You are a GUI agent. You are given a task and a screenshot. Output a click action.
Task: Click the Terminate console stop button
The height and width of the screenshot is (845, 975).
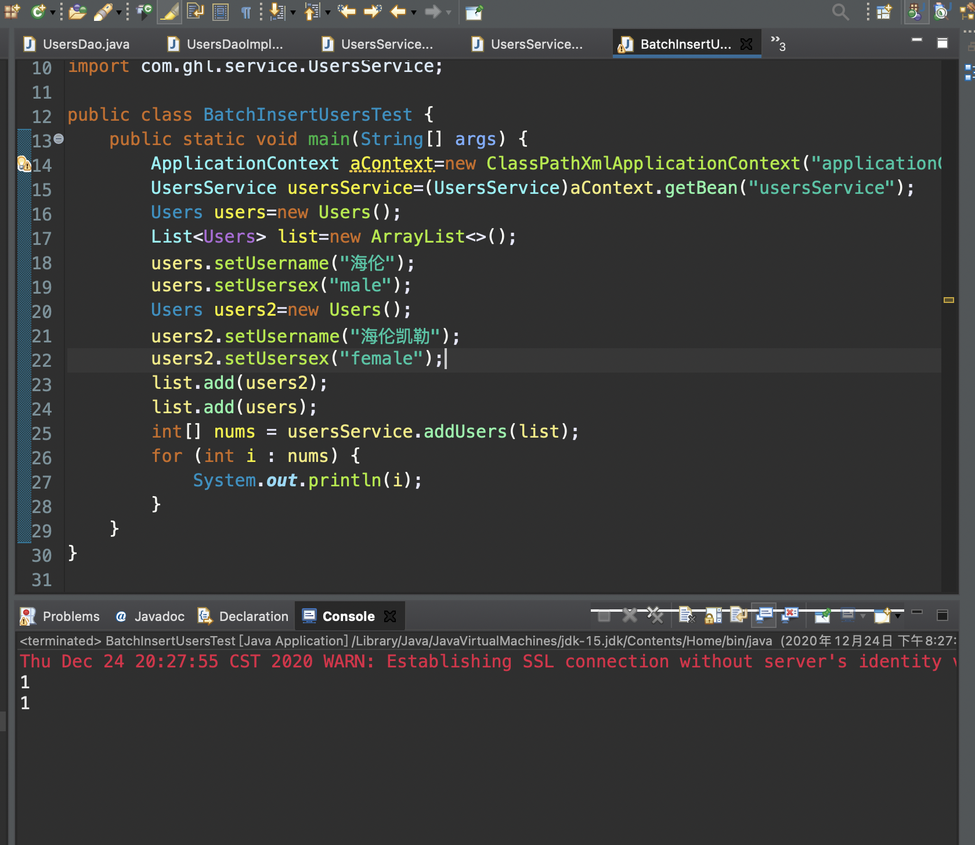click(604, 616)
